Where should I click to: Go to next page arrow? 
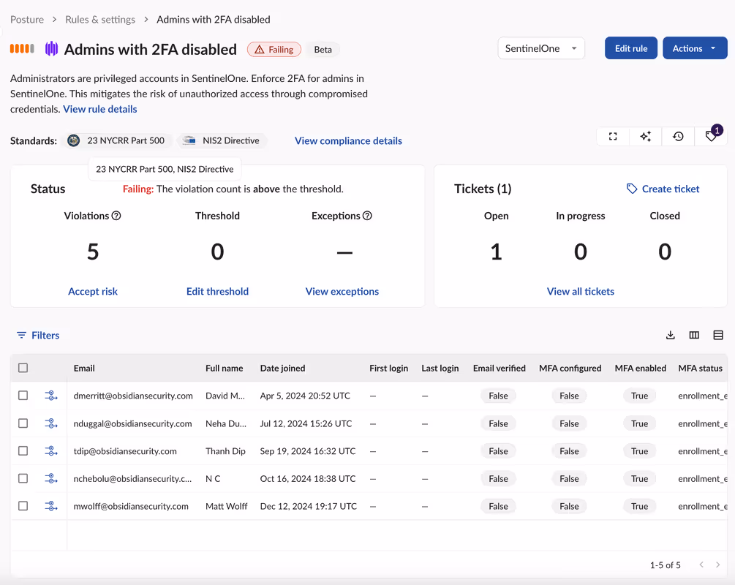click(717, 565)
